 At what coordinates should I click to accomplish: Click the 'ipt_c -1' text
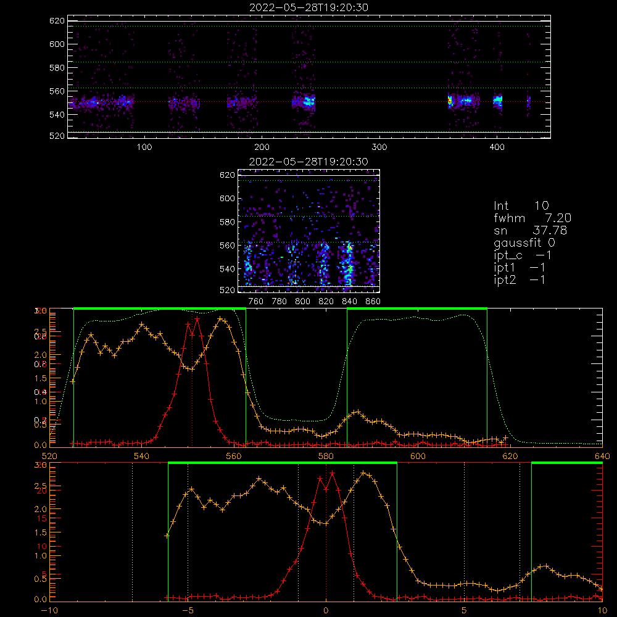[x=523, y=255]
